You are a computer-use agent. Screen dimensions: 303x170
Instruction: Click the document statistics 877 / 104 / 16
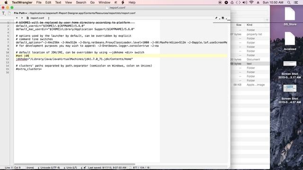[141, 168]
